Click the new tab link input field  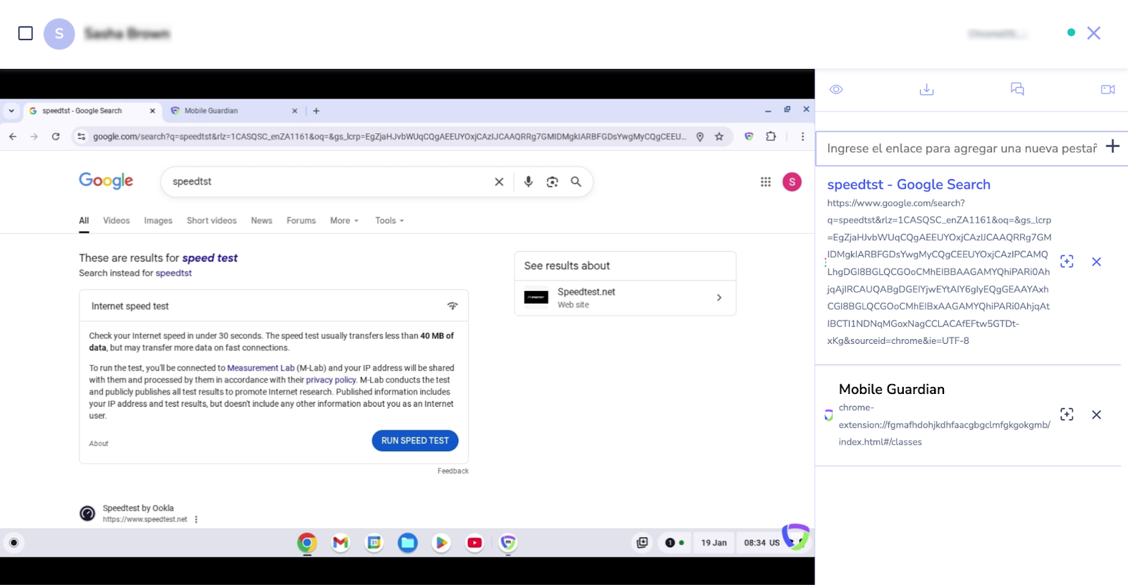click(x=961, y=149)
